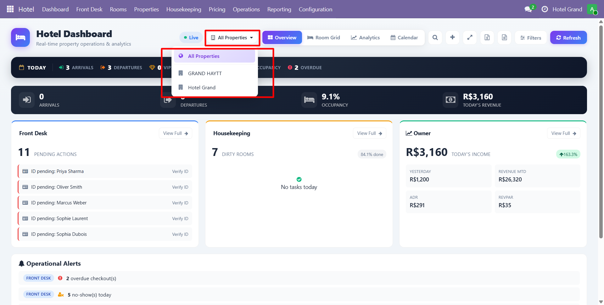Viewport: 604px width, 305px height.
Task: Choose Hotel Grand in the dropdown
Action: coord(202,87)
